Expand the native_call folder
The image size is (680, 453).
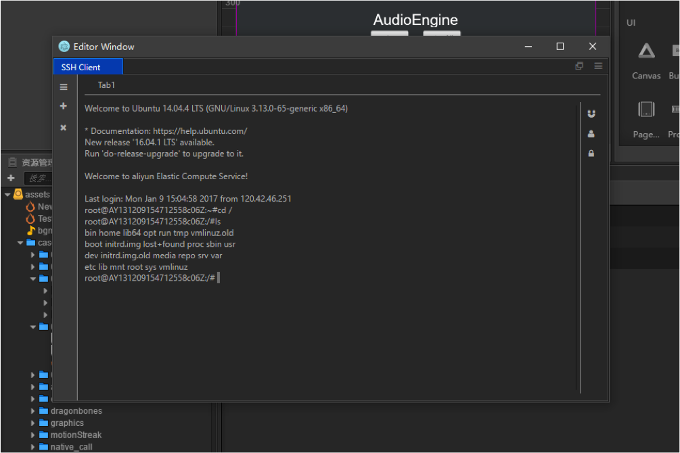(32, 447)
